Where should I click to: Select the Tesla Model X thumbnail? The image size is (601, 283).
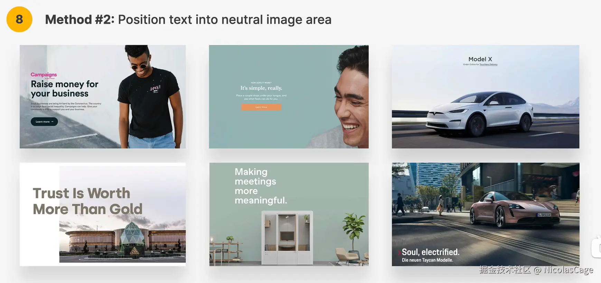click(x=486, y=97)
